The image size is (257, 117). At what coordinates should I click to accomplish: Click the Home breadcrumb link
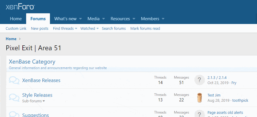pyautogui.click(x=11, y=39)
